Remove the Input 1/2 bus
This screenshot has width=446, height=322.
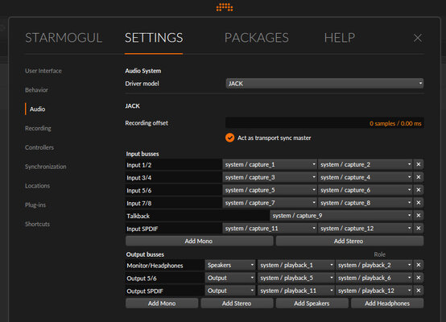419,164
